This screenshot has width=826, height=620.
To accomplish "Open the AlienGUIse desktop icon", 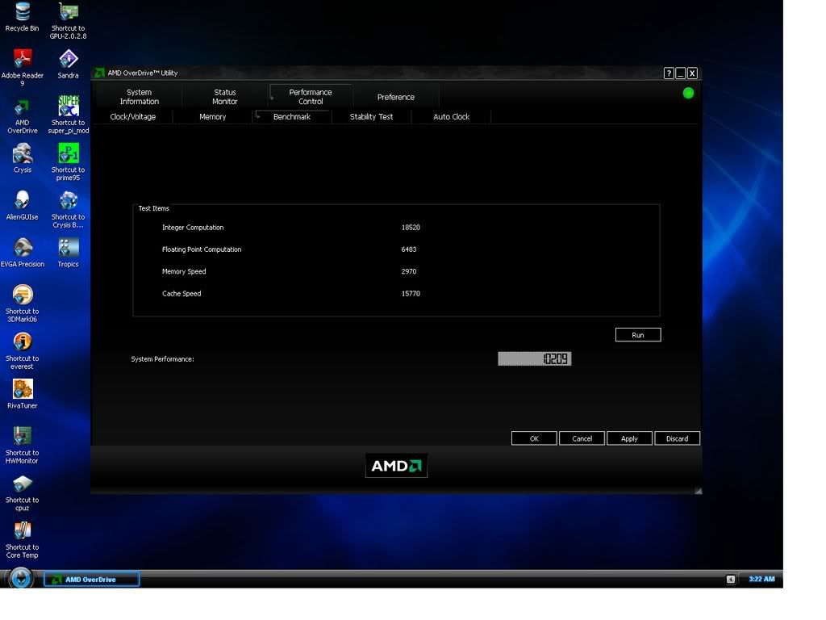I will (x=22, y=205).
